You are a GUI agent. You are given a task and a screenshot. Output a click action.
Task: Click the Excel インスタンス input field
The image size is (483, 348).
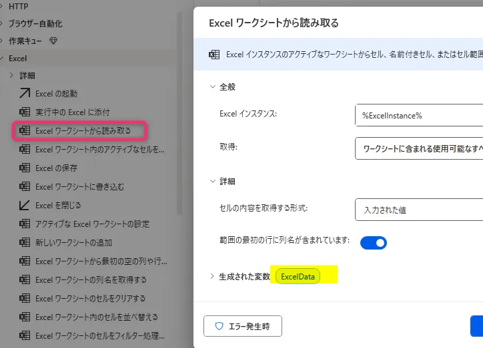click(418, 115)
